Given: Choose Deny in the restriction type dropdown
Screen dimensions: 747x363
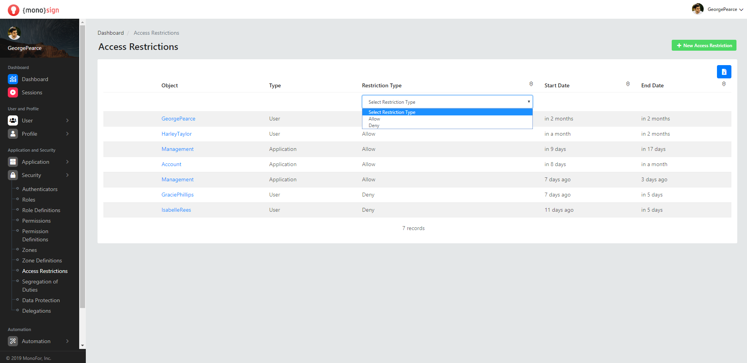Looking at the screenshot, I should tap(374, 126).
